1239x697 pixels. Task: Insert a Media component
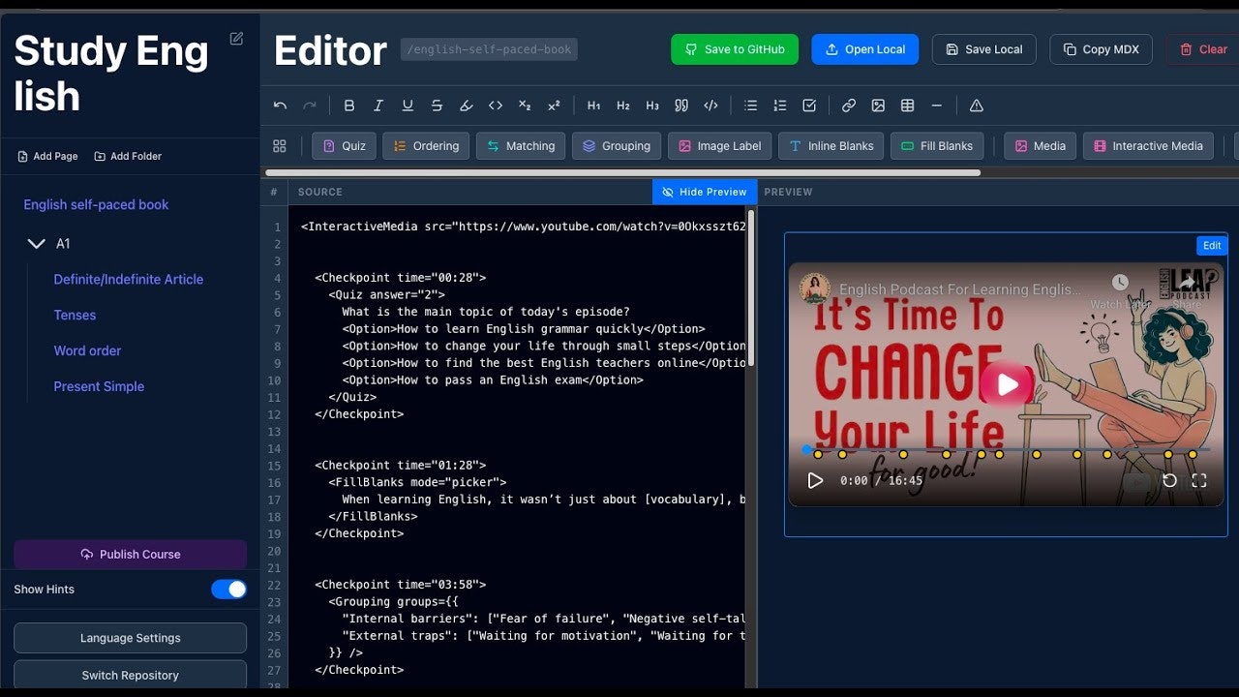coord(1040,146)
